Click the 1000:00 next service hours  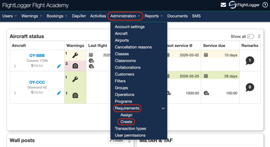point(192,93)
